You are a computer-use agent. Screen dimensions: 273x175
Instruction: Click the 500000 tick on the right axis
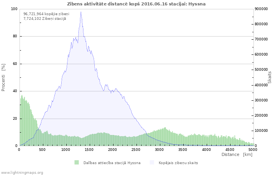pos(261,70)
